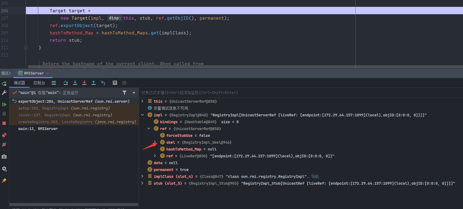Pin the current debug tab
The width and height of the screenshot is (463, 209).
click(x=4, y=181)
